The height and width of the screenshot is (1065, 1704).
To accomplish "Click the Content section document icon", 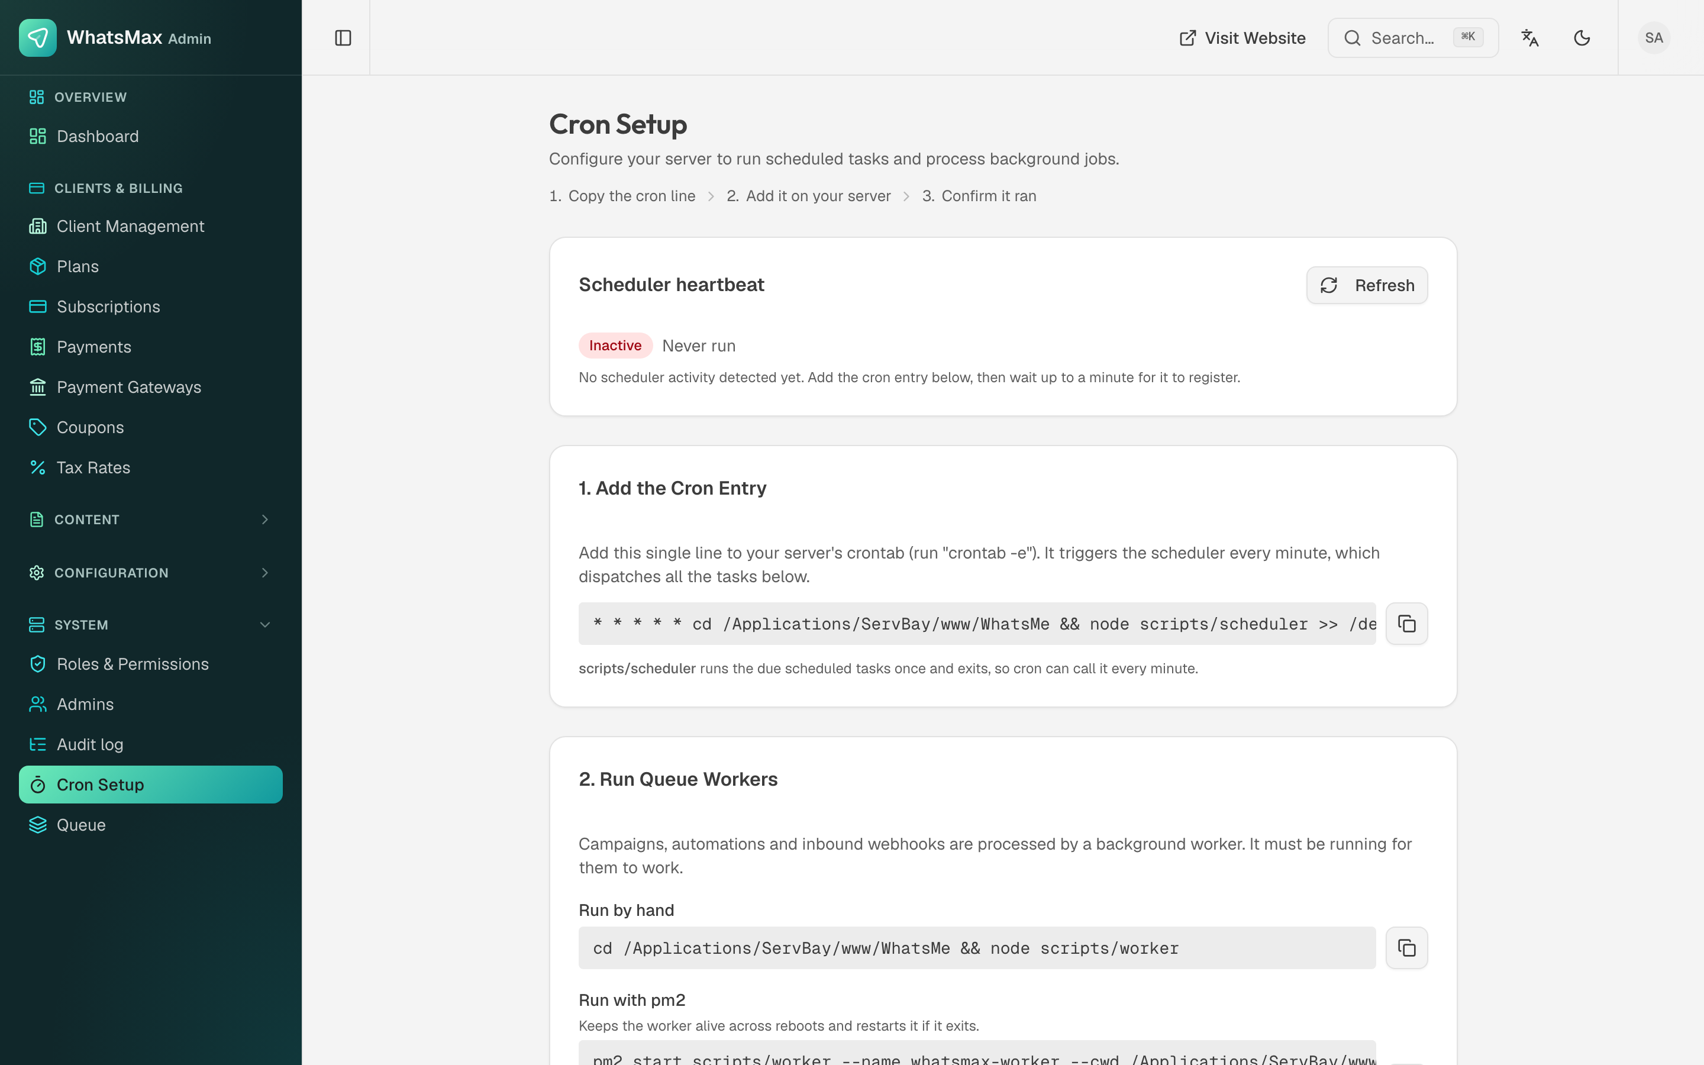I will click(x=37, y=519).
